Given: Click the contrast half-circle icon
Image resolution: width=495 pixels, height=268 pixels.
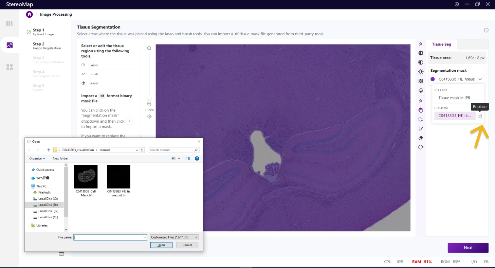Looking at the screenshot, I should click(421, 63).
